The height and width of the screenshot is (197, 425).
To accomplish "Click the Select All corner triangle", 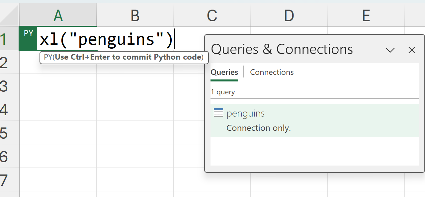I will pos(10,16).
